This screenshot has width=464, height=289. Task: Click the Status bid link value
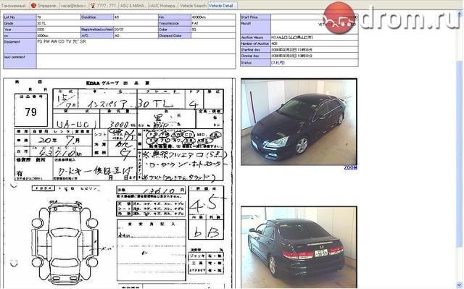point(278,62)
